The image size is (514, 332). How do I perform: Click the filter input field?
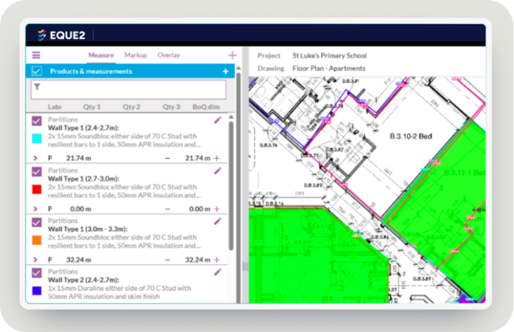coord(128,89)
